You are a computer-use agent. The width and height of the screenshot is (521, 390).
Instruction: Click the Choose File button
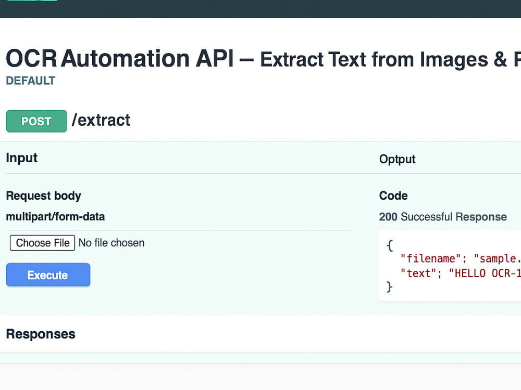click(x=43, y=243)
